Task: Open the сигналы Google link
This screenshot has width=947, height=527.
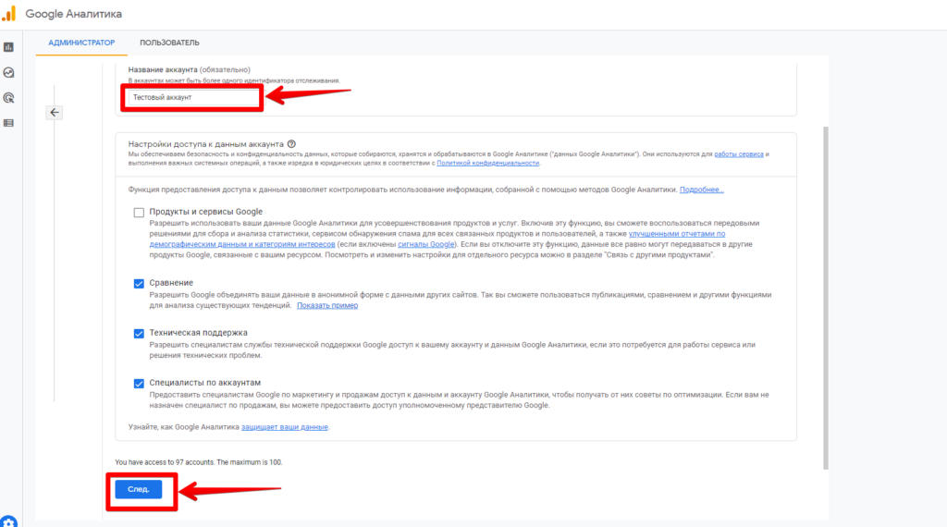Action: (x=426, y=244)
